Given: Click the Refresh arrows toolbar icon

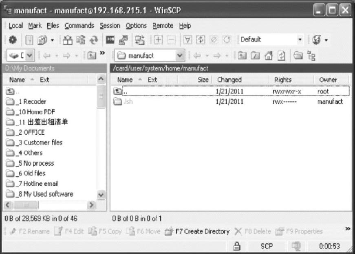Looking at the screenshot, I should tap(93, 40).
